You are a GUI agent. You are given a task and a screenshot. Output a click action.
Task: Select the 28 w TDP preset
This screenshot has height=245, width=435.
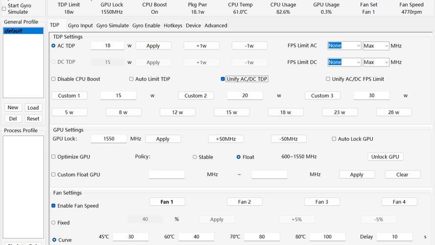[393, 112]
